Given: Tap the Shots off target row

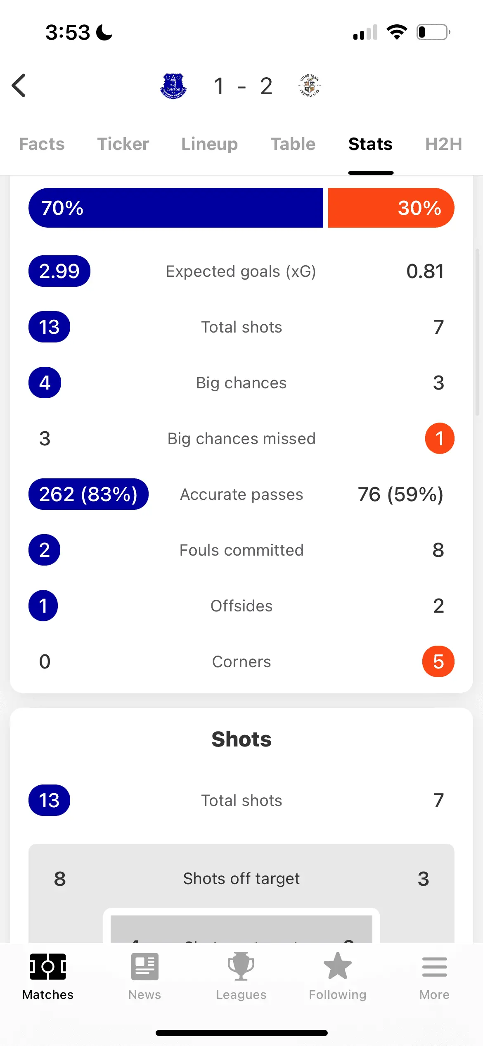Looking at the screenshot, I should click(x=241, y=878).
